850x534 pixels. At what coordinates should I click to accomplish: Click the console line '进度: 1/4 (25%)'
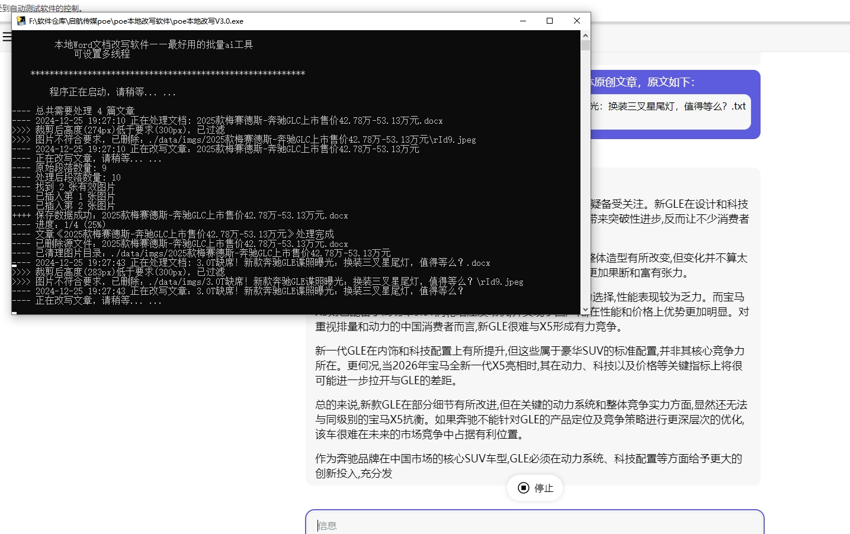(x=70, y=224)
